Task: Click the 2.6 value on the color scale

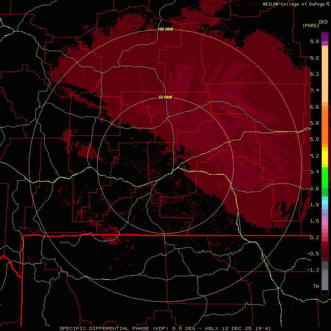Action: click(314, 189)
